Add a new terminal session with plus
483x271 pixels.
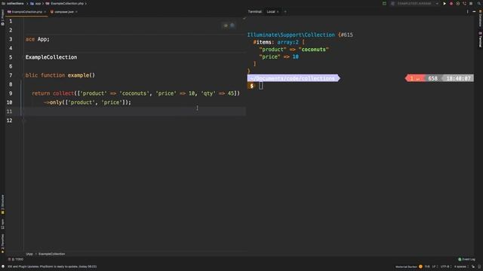click(285, 12)
